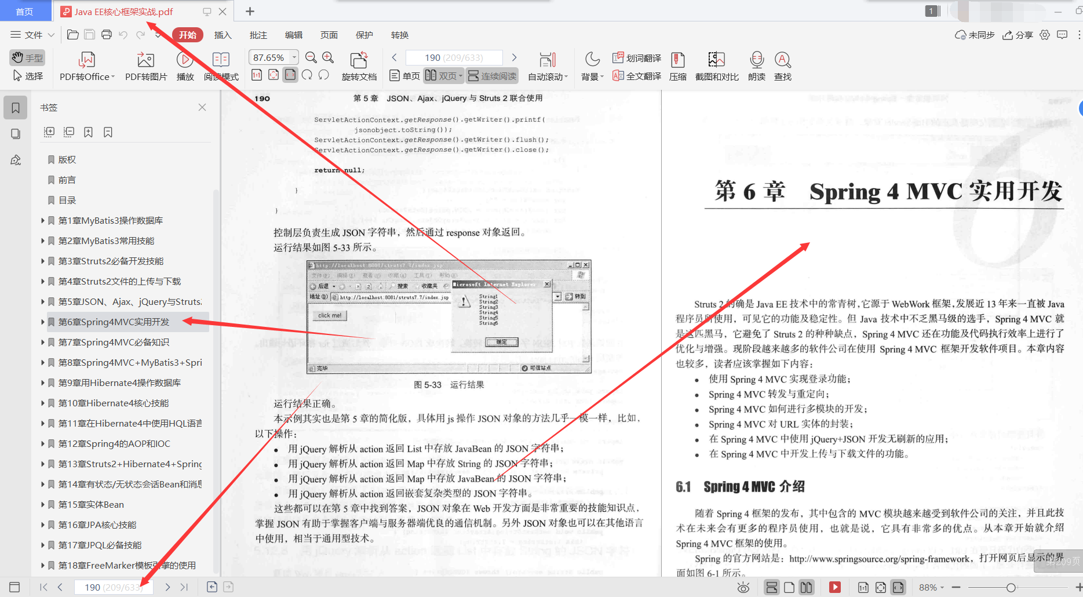Click fit page icon in toolbar
The height and width of the screenshot is (597, 1083).
[x=274, y=75]
